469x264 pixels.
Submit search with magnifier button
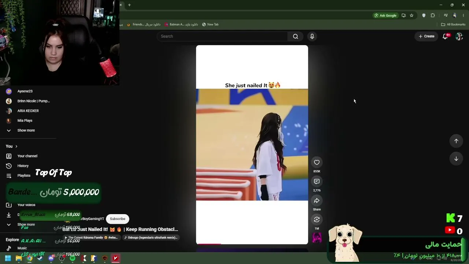[295, 36]
